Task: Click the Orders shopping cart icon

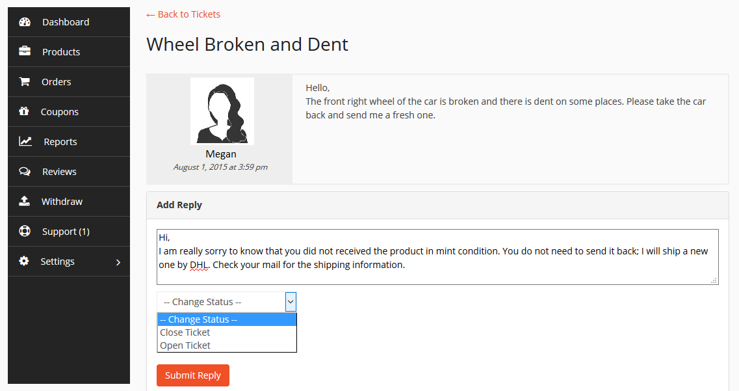Action: pos(25,81)
